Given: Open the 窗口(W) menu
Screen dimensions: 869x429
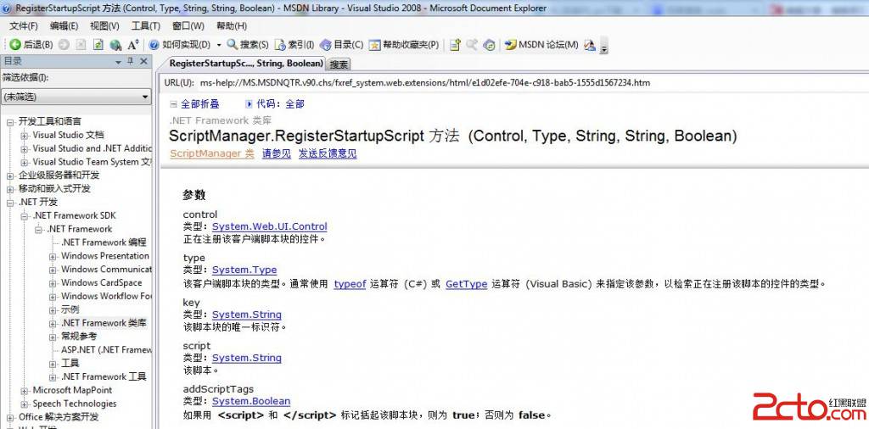Looking at the screenshot, I should pyautogui.click(x=188, y=26).
